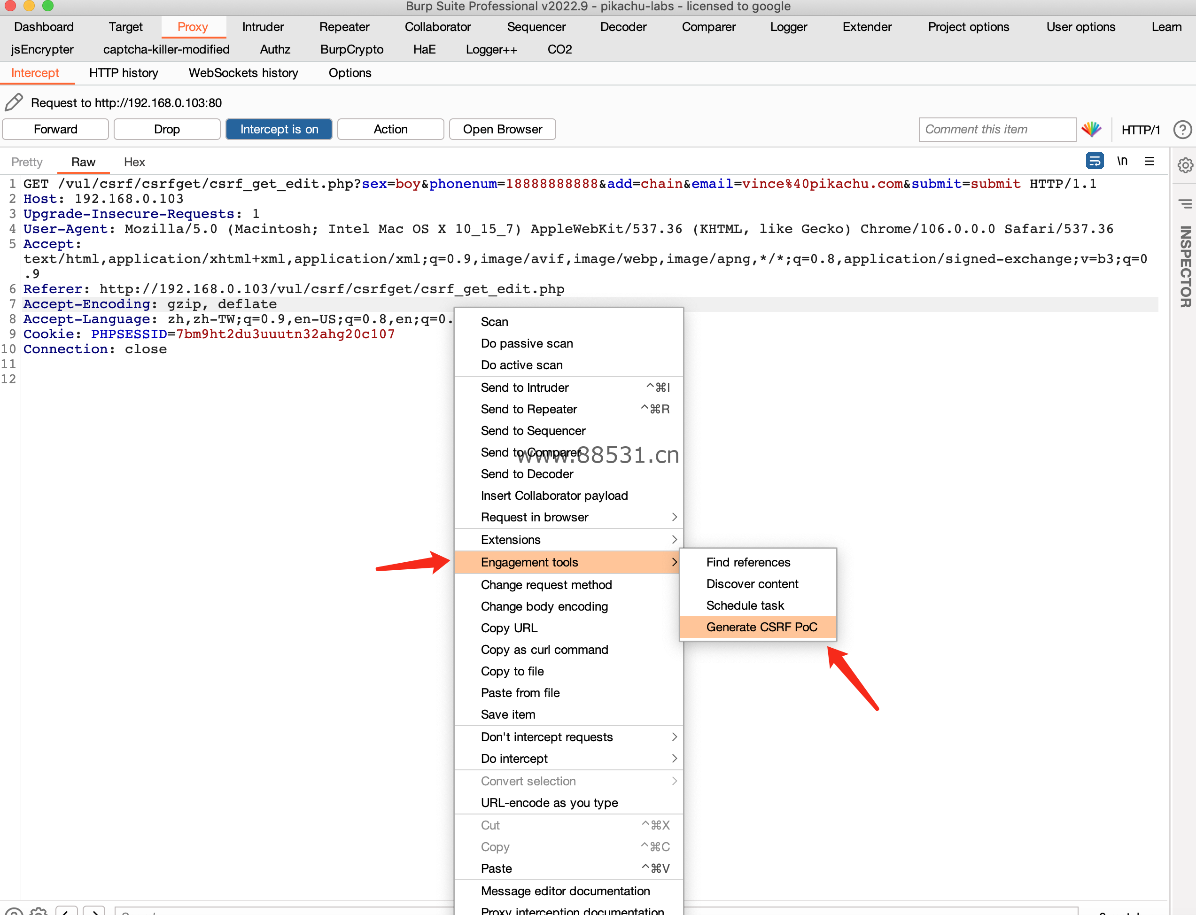Switch to the Repeater tab
1196x915 pixels.
pyautogui.click(x=344, y=27)
